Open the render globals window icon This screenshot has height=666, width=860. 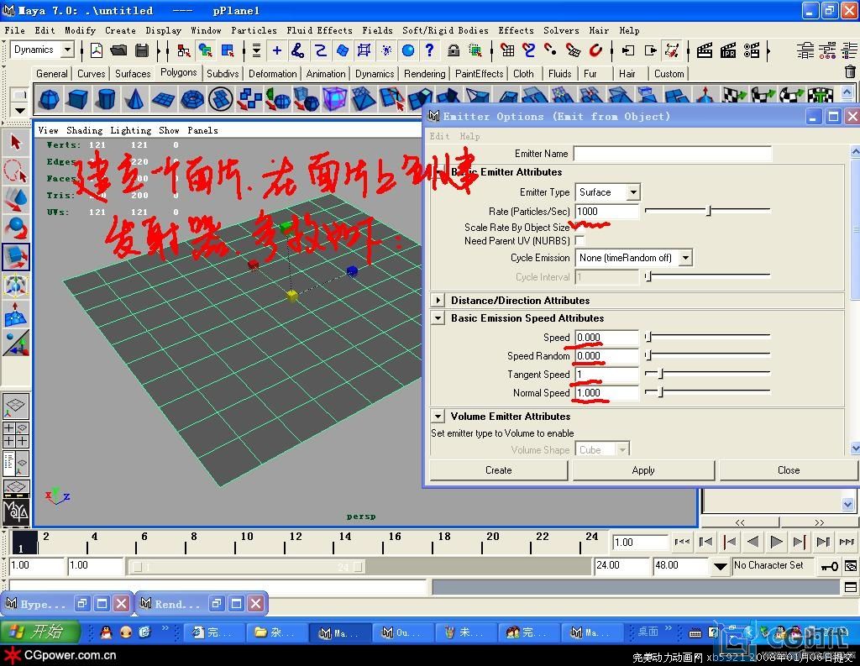(x=752, y=51)
